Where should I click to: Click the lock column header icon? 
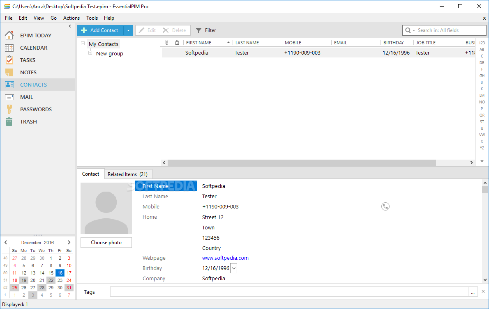point(177,42)
